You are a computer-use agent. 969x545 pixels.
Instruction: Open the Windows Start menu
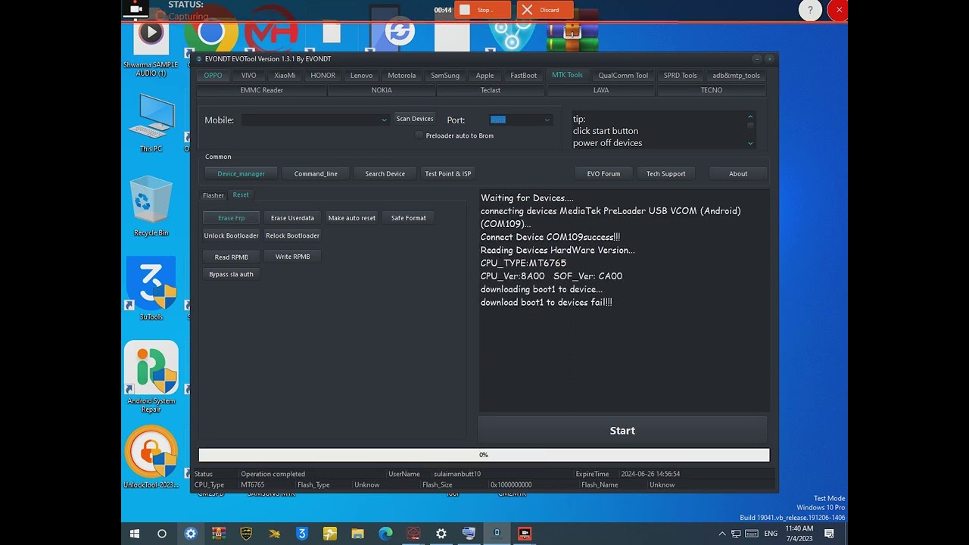[x=135, y=534]
